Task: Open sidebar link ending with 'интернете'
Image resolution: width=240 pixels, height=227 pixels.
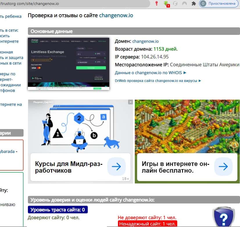Action: point(9,36)
